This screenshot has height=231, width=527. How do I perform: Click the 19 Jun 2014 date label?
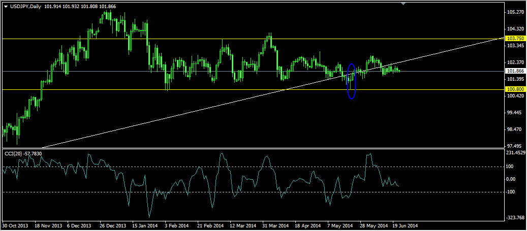406,225
